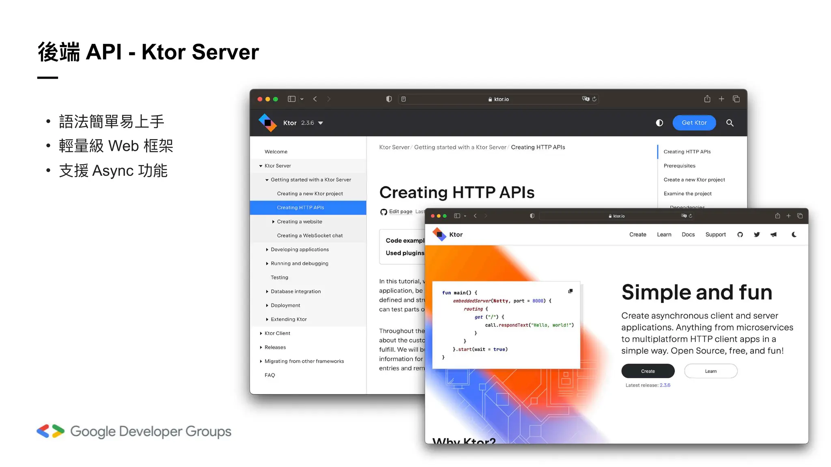Jump to Create a new Ktor project in outline
Screen dimensions: 831x467
(x=694, y=180)
